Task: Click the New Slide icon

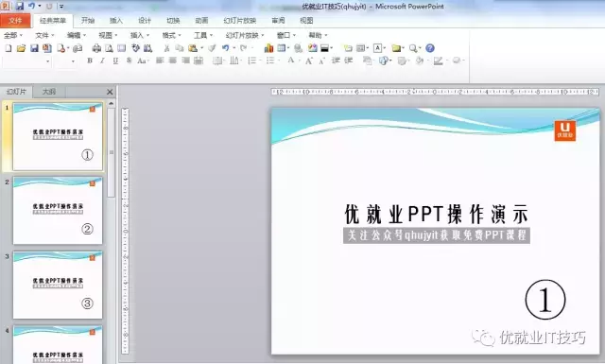Action: point(348,48)
